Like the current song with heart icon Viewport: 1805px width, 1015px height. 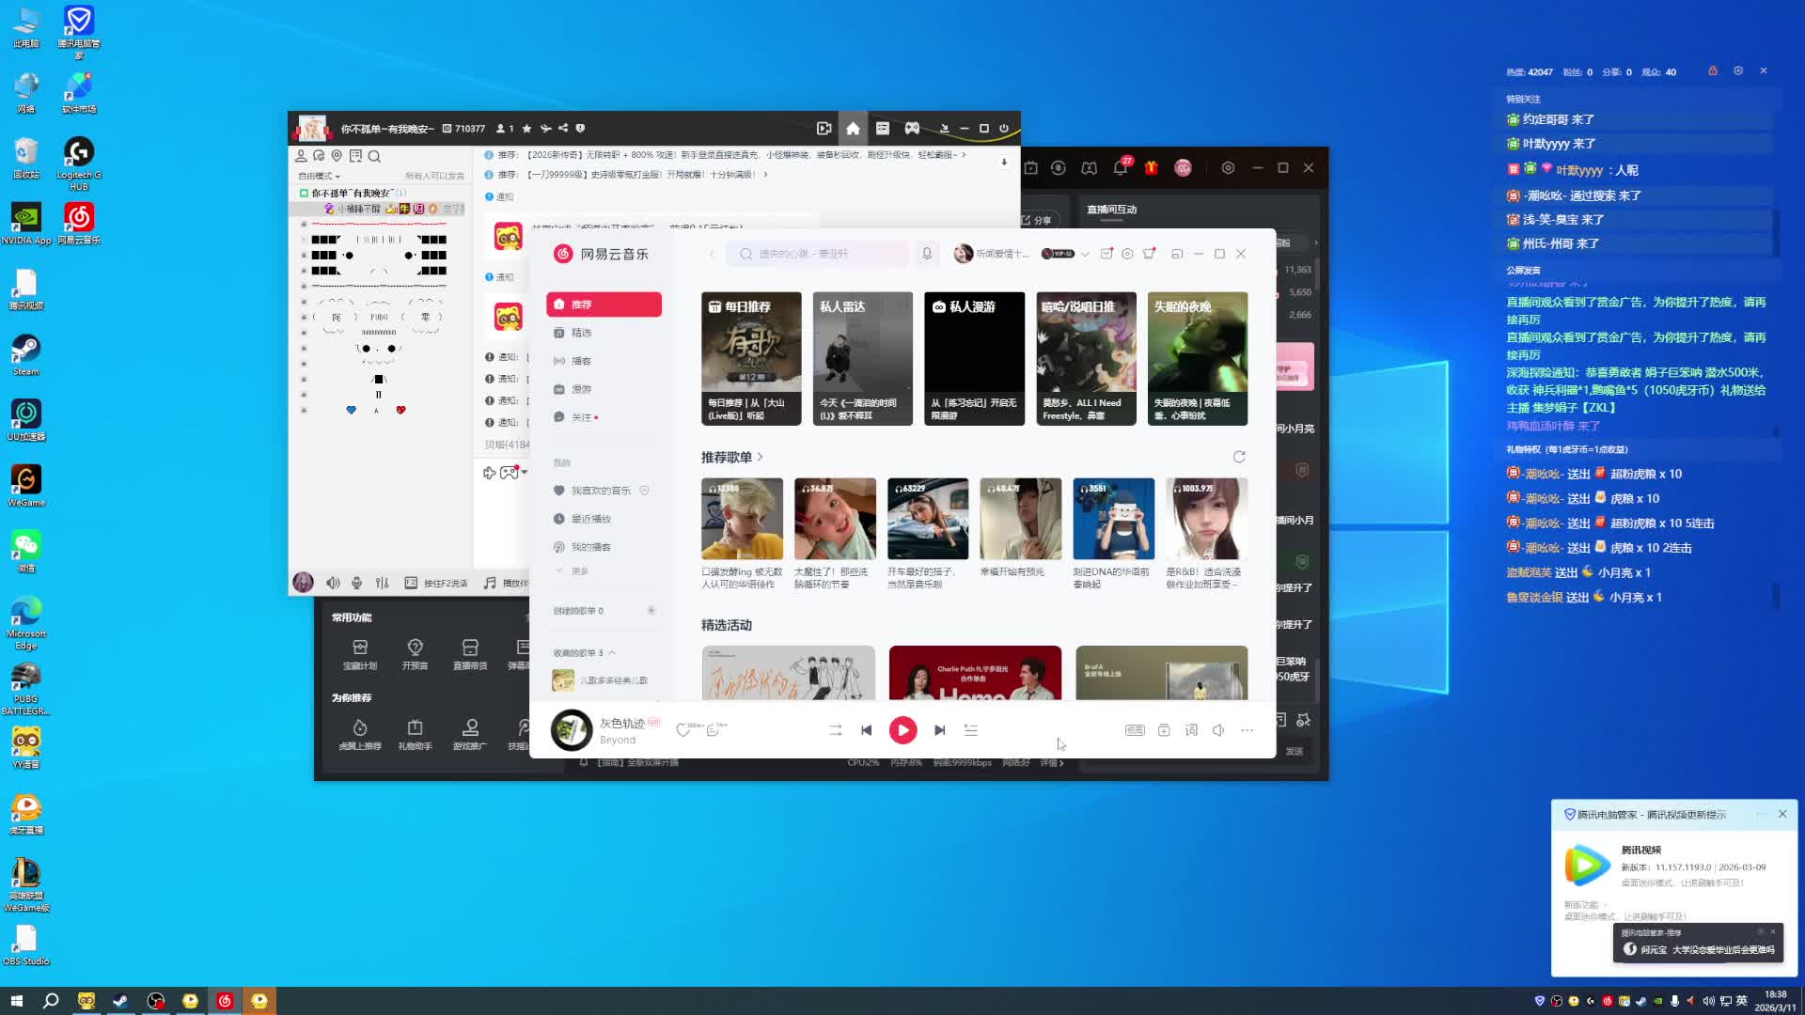[x=683, y=730]
